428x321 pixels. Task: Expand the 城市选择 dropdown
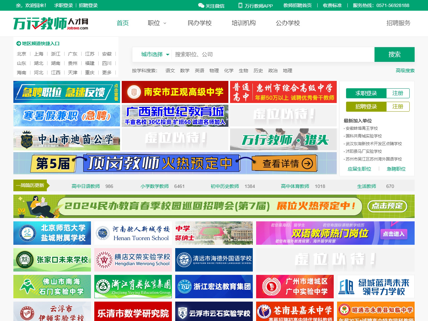155,55
